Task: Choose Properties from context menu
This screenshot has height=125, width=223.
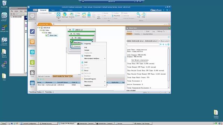Action: pos(94,44)
